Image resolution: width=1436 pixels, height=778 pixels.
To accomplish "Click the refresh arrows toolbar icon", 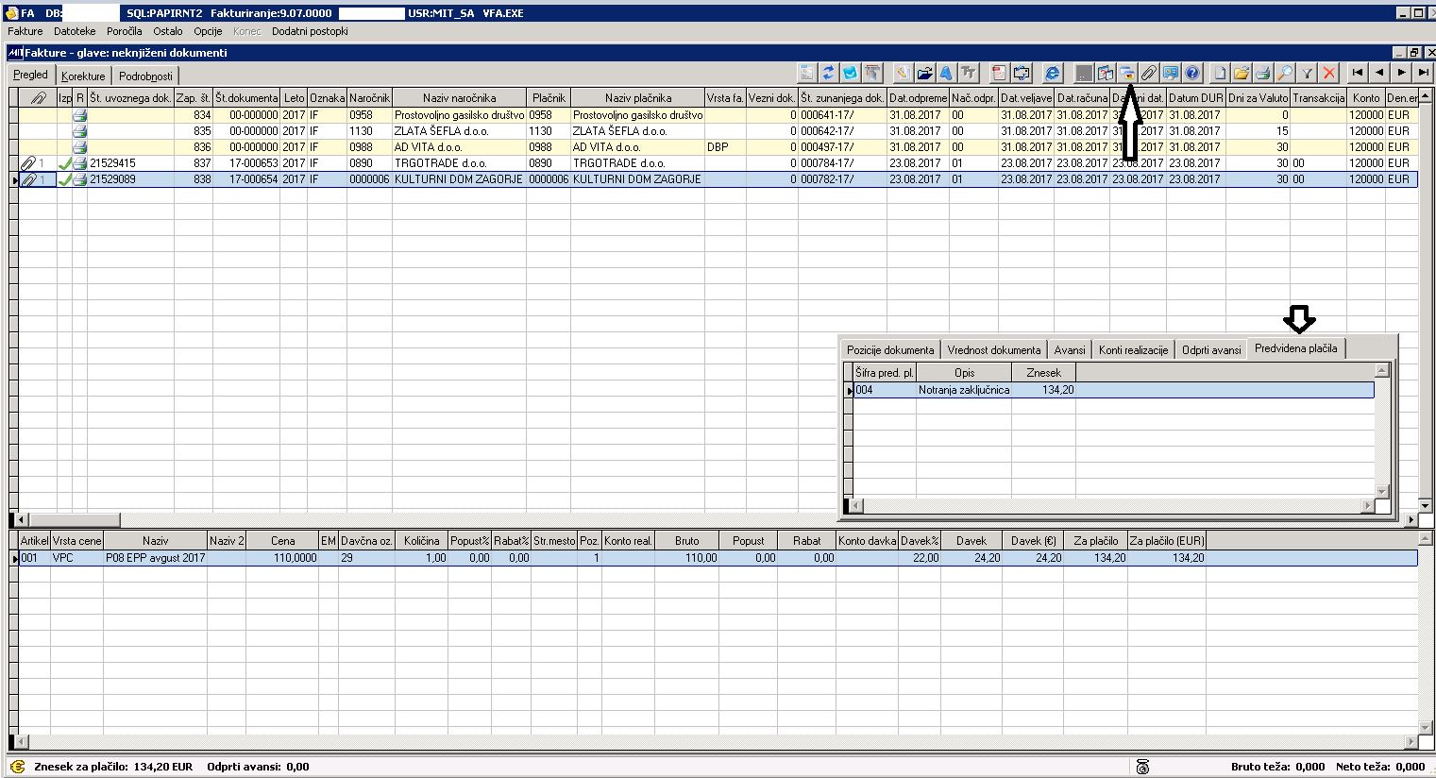I will tap(829, 73).
